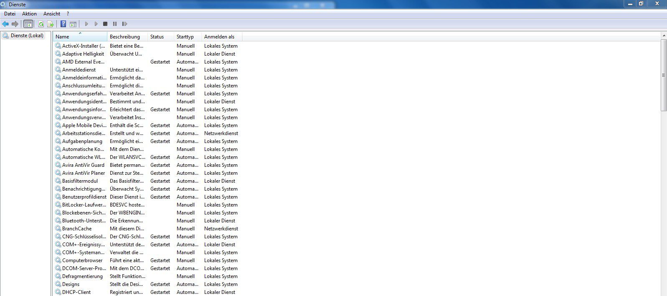The height and width of the screenshot is (296, 667).
Task: Sort by the Beschreibung column header
Action: pos(127,37)
